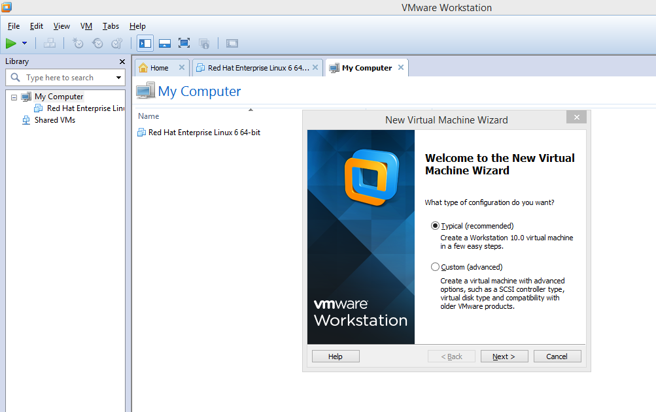Image resolution: width=656 pixels, height=412 pixels.
Task: Click the VMware Workstation title bar icon
Action: (7, 7)
